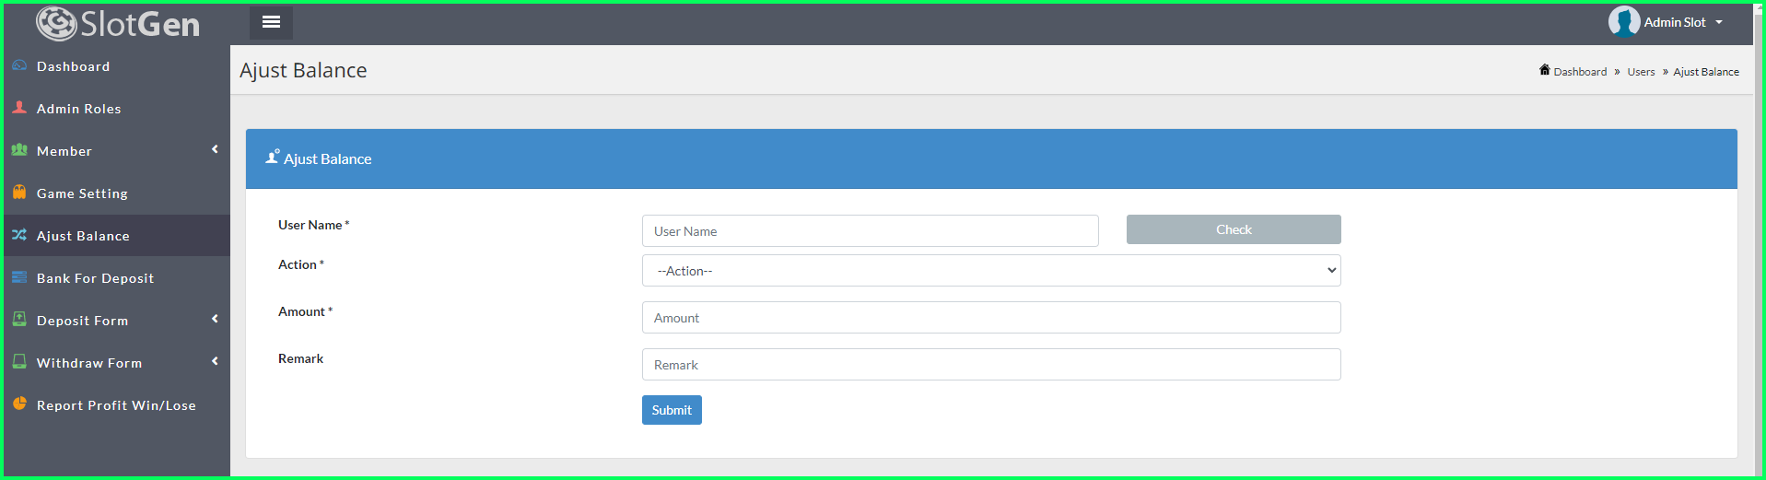Click the home icon in breadcrumb

(x=1545, y=70)
